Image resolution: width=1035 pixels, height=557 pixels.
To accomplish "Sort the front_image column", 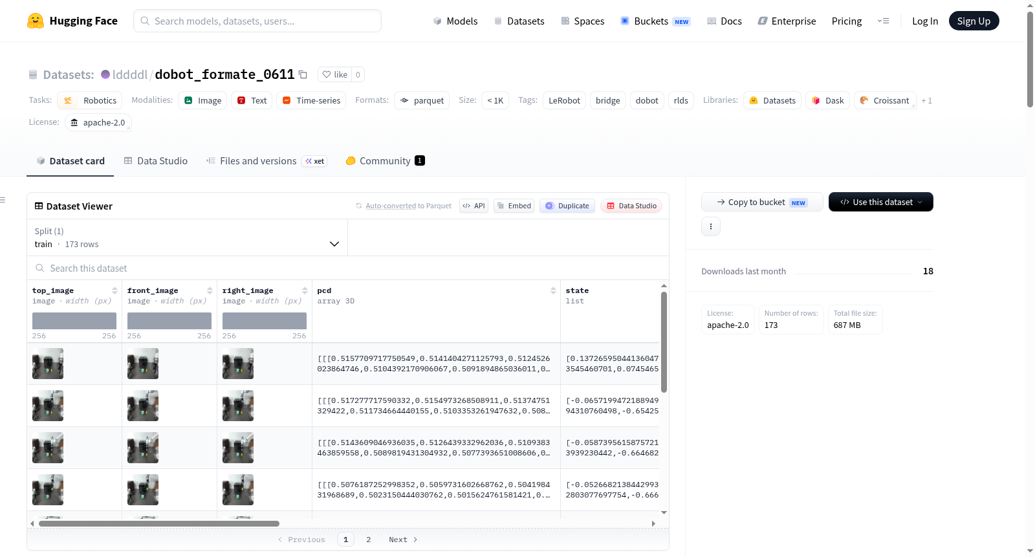I will 210,290.
